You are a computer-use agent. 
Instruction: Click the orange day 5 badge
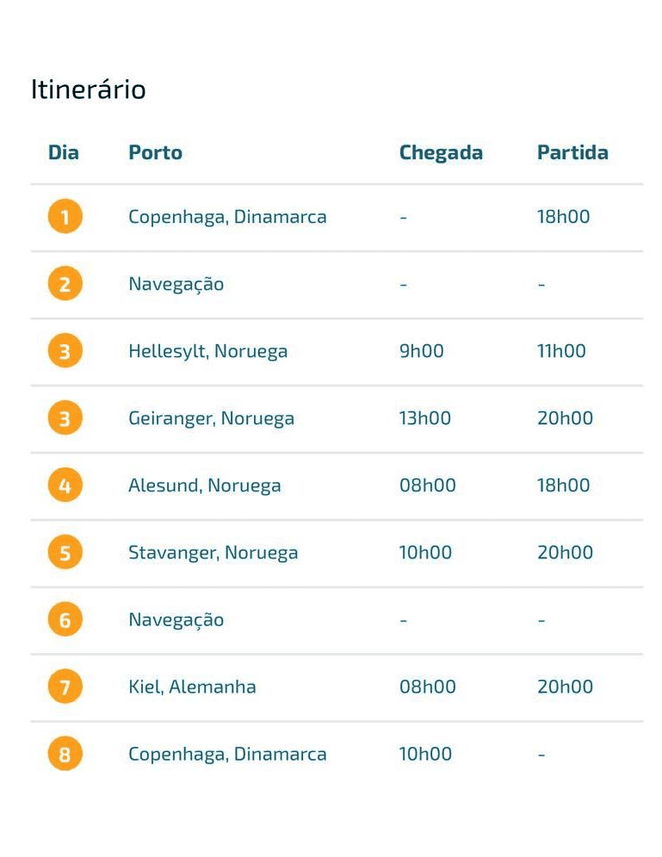tap(65, 552)
